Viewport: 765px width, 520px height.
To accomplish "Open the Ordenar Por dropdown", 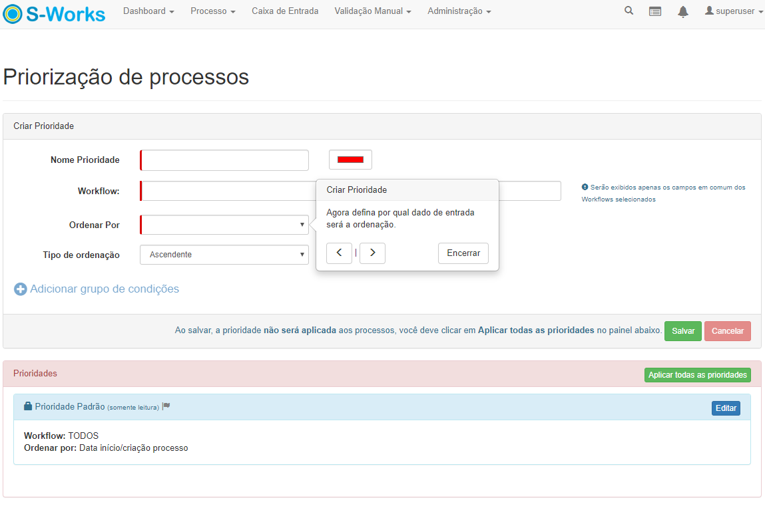I will [x=224, y=225].
